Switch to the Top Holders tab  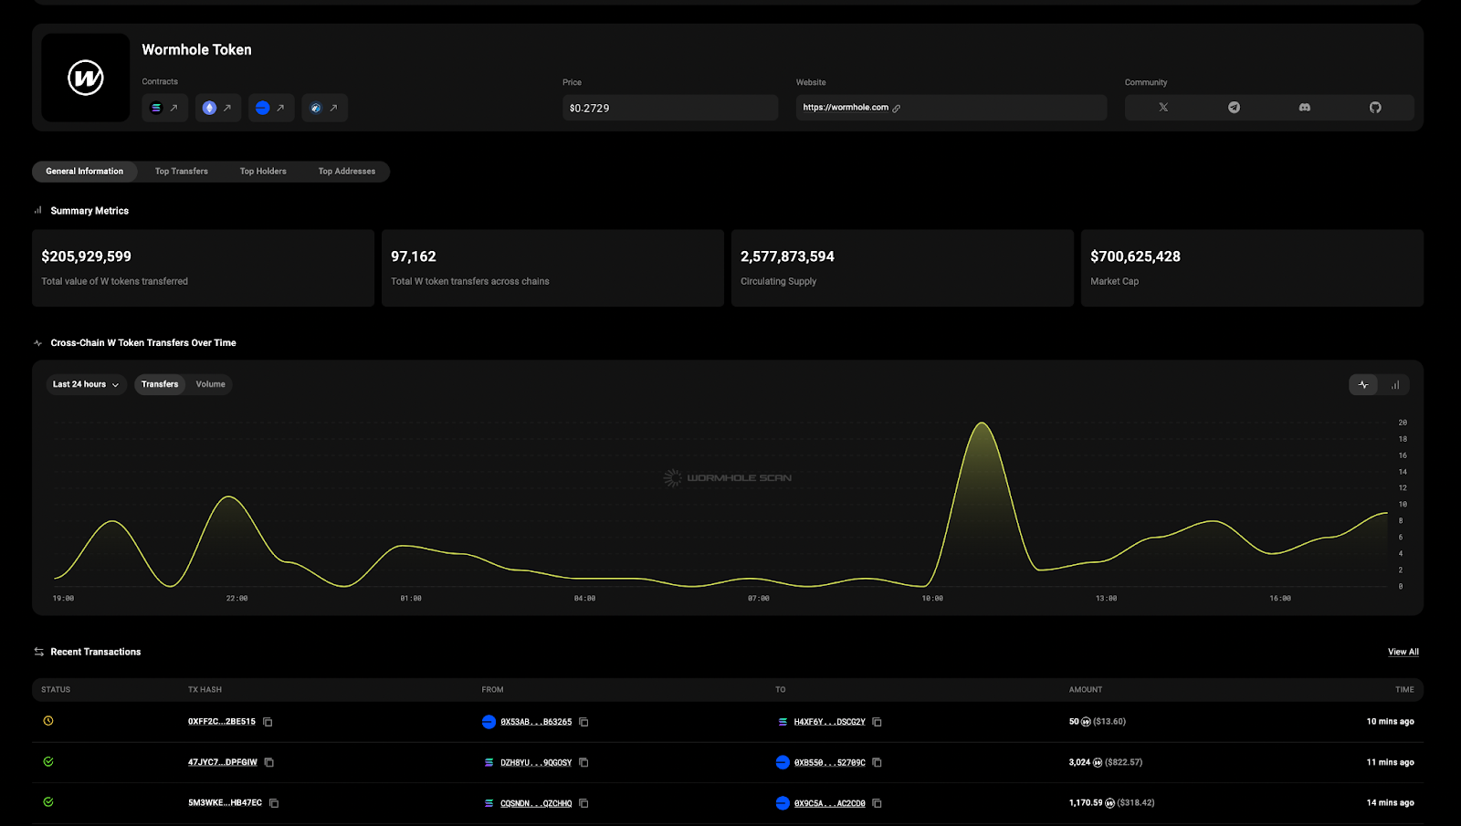[x=263, y=172]
